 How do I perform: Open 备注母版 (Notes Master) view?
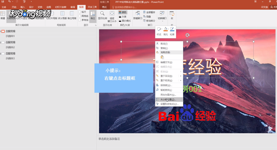point(72,15)
